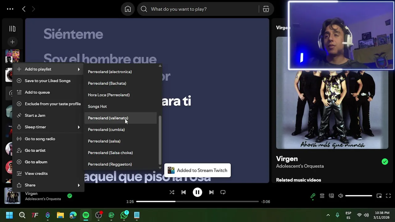Open Windows taskbar search
The width and height of the screenshot is (395, 222).
pos(22,215)
